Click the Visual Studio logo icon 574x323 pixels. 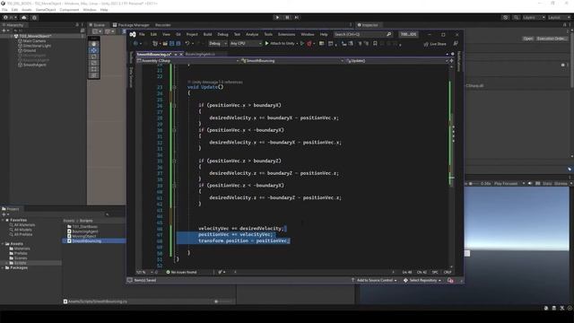click(x=133, y=34)
